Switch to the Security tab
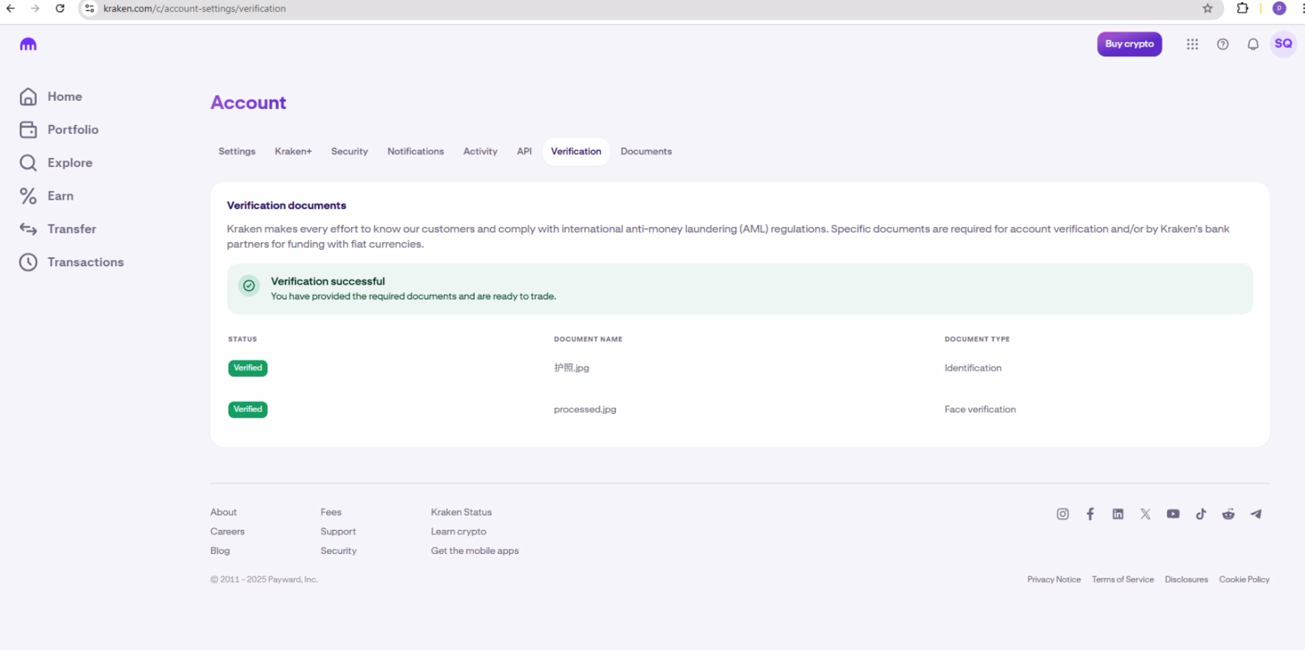The height and width of the screenshot is (650, 1305). pos(349,152)
